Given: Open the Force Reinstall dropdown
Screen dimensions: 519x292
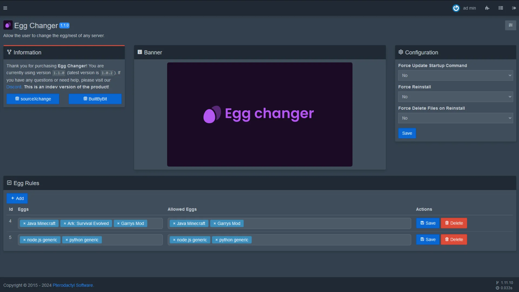Looking at the screenshot, I should [x=455, y=97].
